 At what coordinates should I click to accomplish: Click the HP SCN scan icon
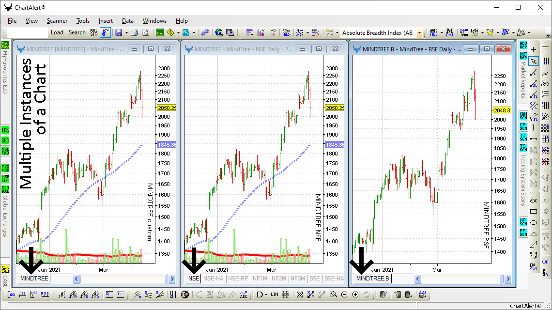coord(523,221)
